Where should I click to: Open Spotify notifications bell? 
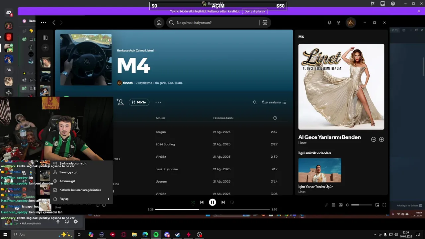329,23
